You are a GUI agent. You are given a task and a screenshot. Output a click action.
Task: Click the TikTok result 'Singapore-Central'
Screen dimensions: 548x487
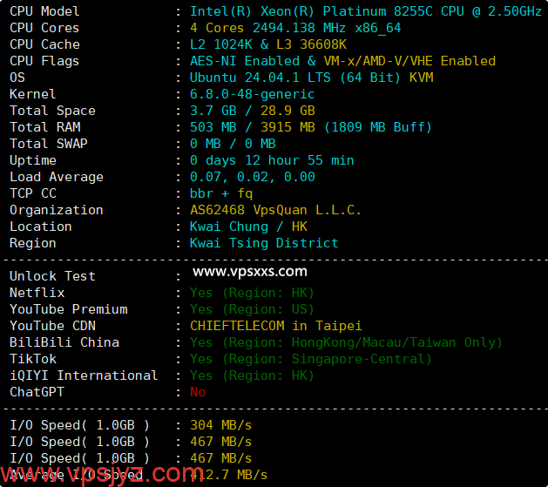coord(358,359)
